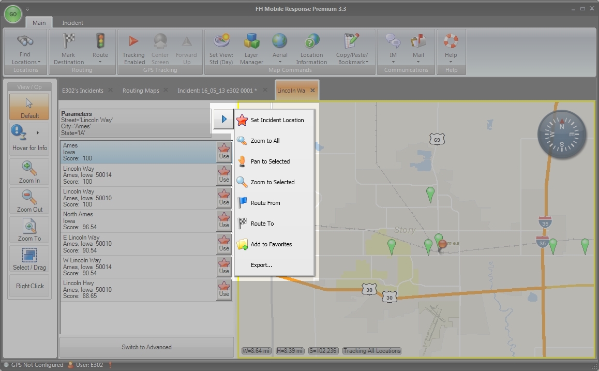Click Use button for Ames Iowa result
Image resolution: width=599 pixels, height=371 pixels.
tap(224, 152)
